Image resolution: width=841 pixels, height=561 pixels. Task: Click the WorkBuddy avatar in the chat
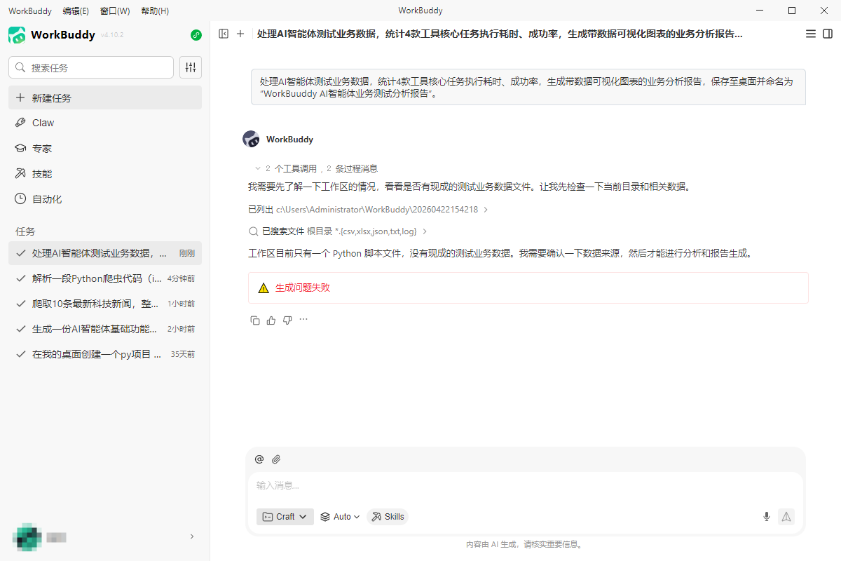(x=251, y=139)
